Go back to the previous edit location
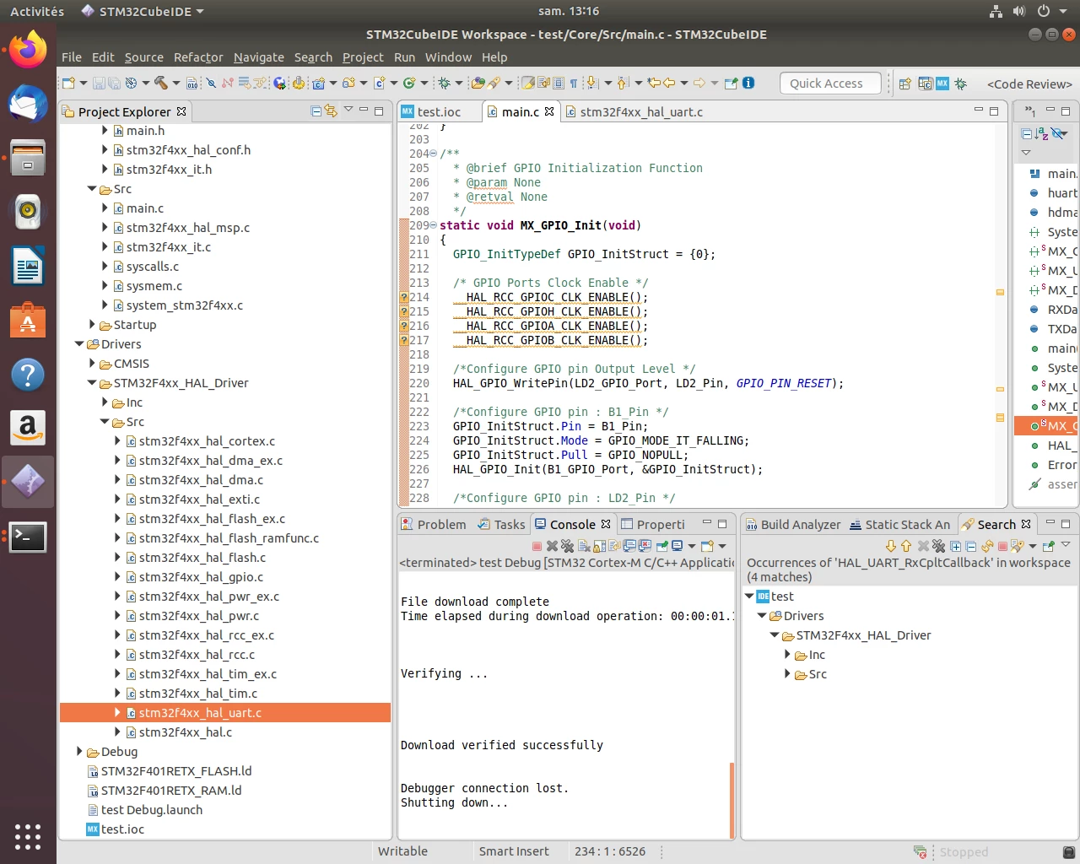Image resolution: width=1080 pixels, height=864 pixels. [654, 83]
